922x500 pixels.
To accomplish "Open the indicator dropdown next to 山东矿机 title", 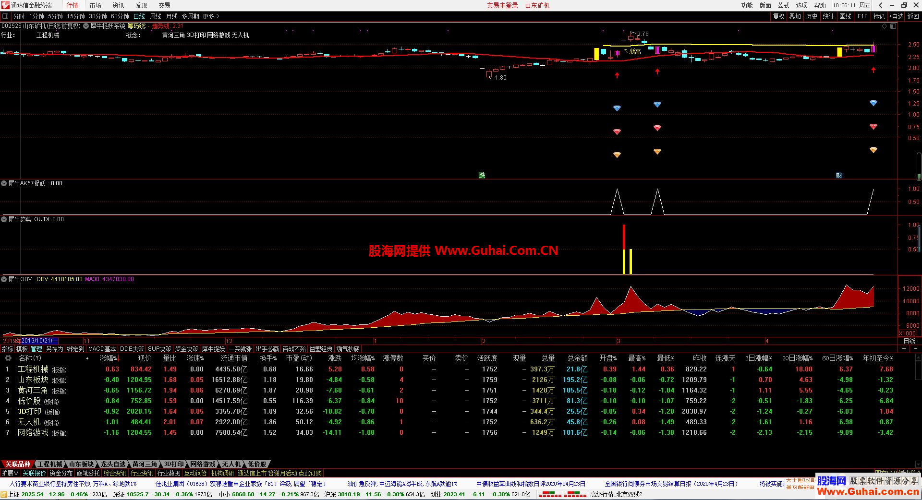I will tap(86, 26).
